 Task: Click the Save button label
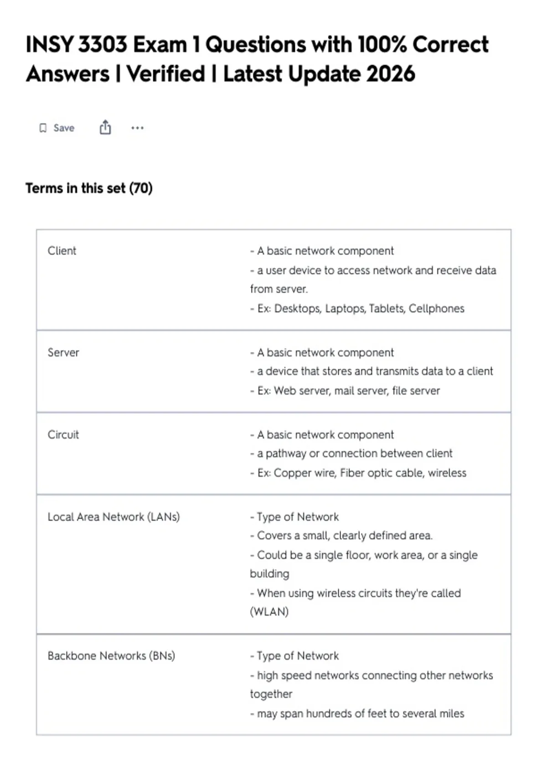coord(64,128)
